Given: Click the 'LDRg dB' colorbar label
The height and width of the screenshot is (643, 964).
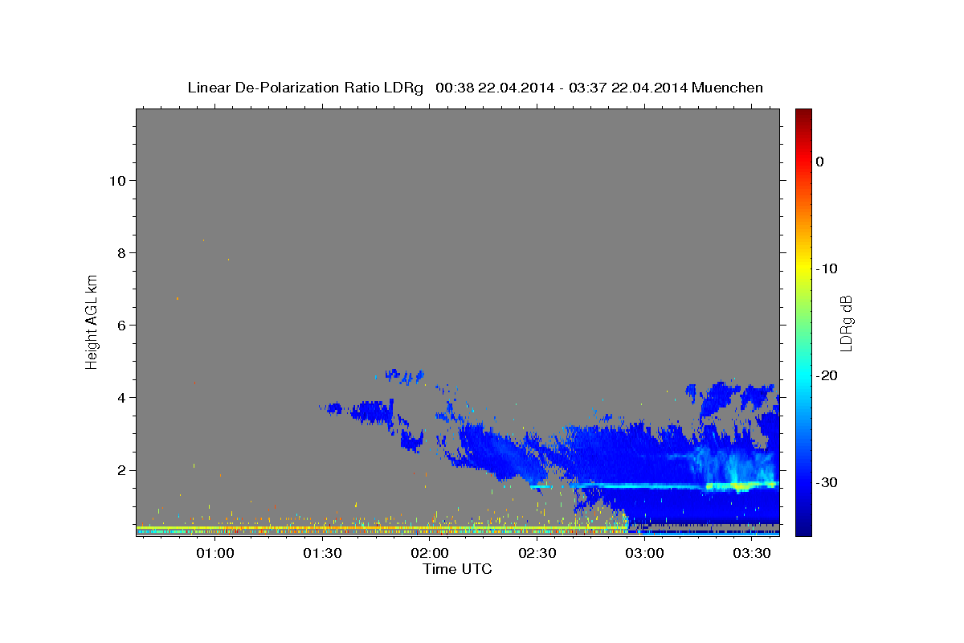Looking at the screenshot, I should click(x=846, y=321).
